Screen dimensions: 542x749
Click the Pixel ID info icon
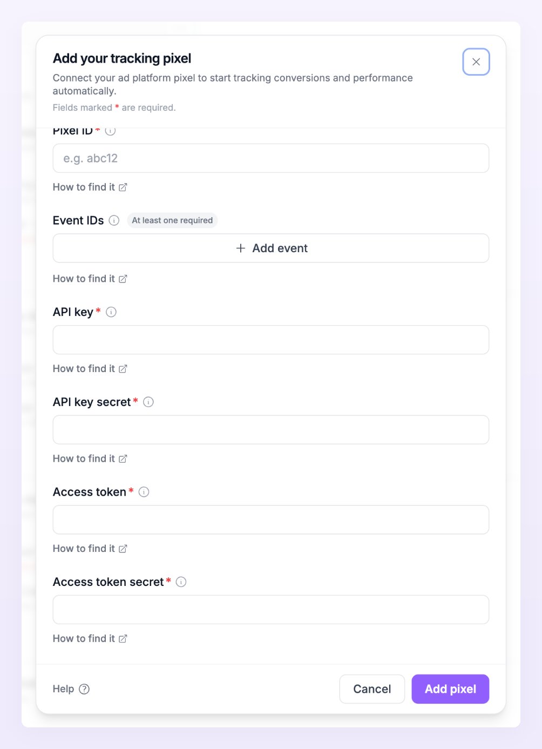(110, 131)
